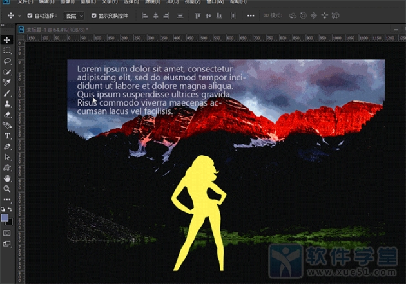
Task: Select the Zoom magnifier tool
Action: tap(6, 189)
